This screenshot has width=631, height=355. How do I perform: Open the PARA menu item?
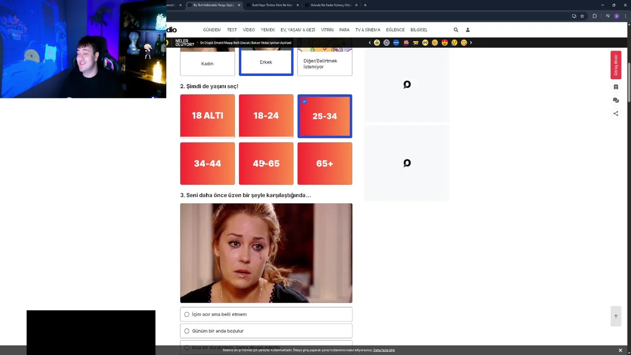pyautogui.click(x=344, y=30)
